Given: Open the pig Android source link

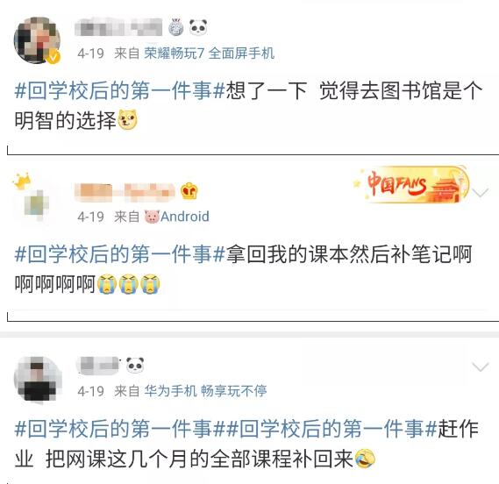Looking at the screenshot, I should (x=176, y=217).
